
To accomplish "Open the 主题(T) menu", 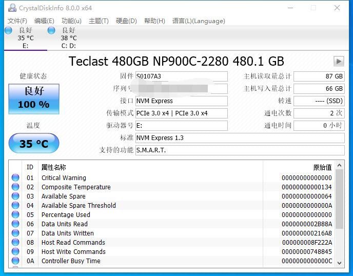I will [x=99, y=21].
